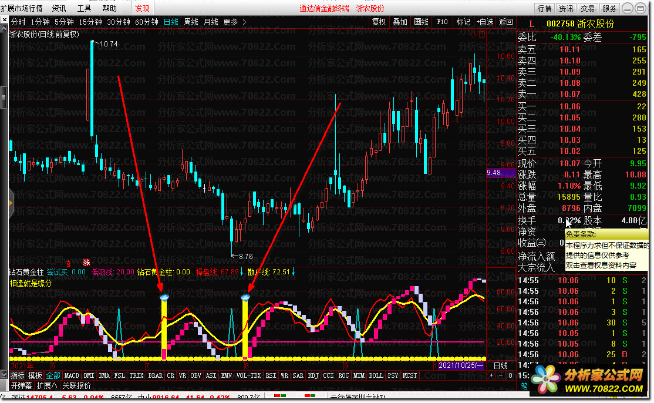This screenshot has width=654, height=403.
Task: Click the 关联报价 related quotes button
Action: coord(76,385)
